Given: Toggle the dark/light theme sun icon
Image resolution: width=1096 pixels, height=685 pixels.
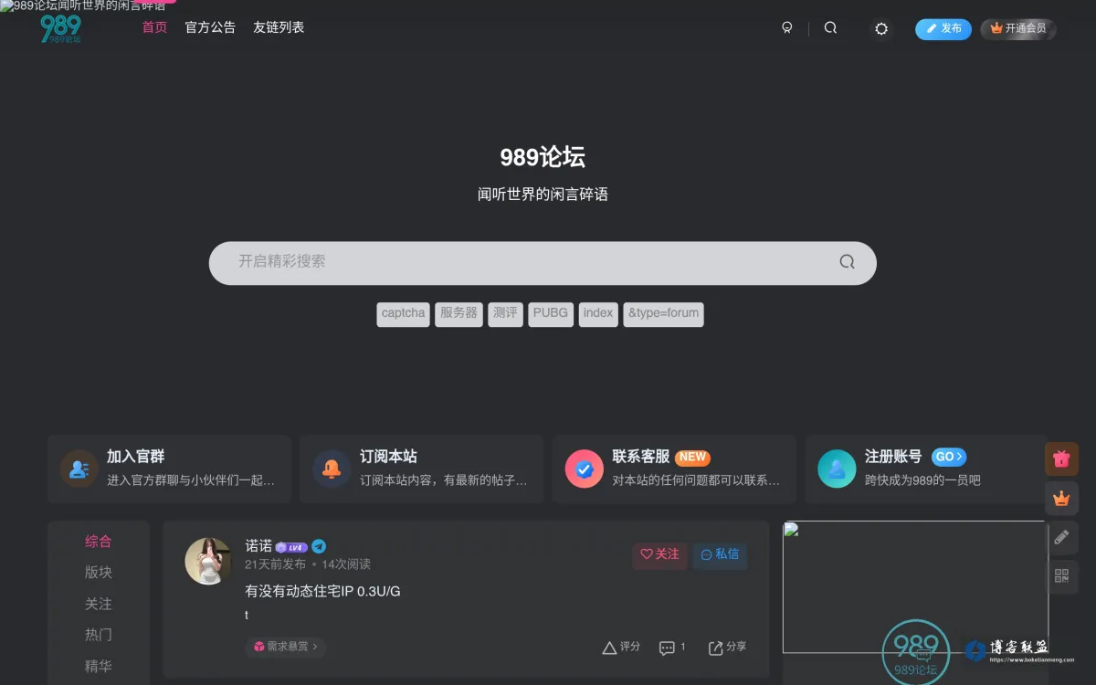Looking at the screenshot, I should click(881, 29).
